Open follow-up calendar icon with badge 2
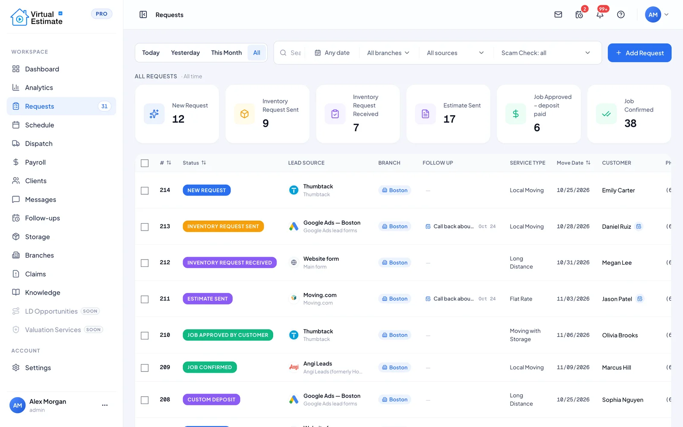The width and height of the screenshot is (683, 427). 579,15
